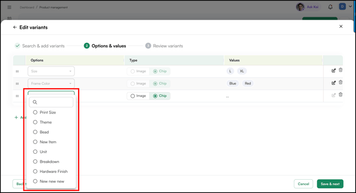Image resolution: width=356 pixels, height=193 pixels.
Task: Choose Chip type in third row
Action: click(160, 96)
